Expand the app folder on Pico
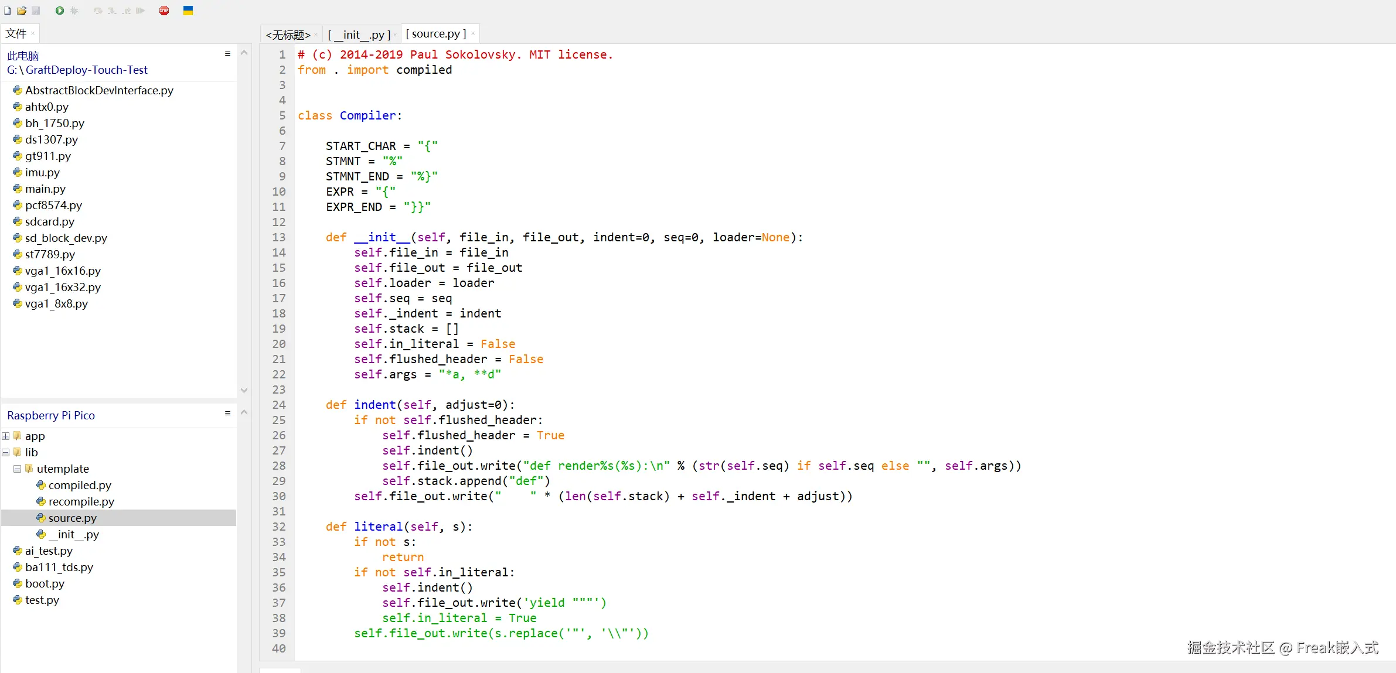1396x673 pixels. click(x=6, y=436)
